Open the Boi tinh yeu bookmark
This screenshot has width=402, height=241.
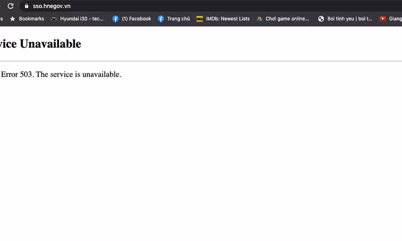(345, 19)
